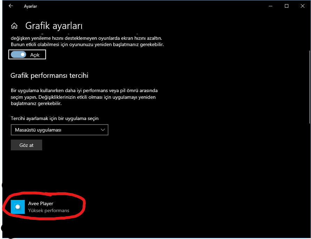This screenshot has width=311, height=239.
Task: Open the Masaüstü uygulaması dropdown
Action: point(60,130)
